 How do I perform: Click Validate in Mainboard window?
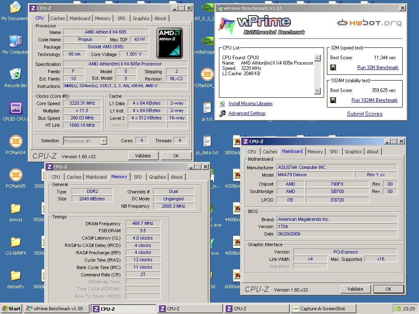coord(355,289)
